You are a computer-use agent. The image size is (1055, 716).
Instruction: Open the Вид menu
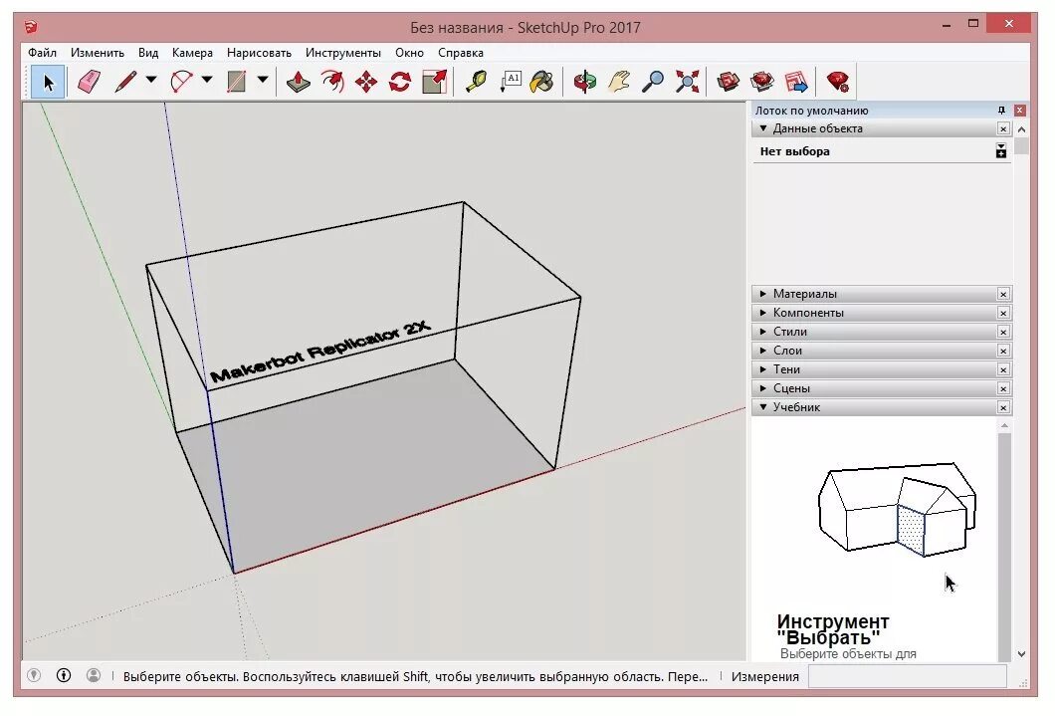[148, 53]
